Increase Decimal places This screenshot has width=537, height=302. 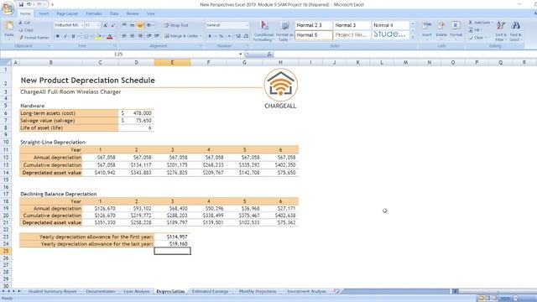click(x=238, y=36)
